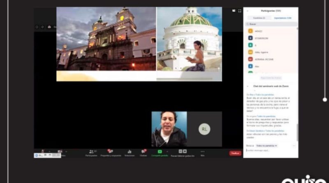Click the green Compartir pantalla icon
This screenshot has height=183, width=329.
(160, 152)
